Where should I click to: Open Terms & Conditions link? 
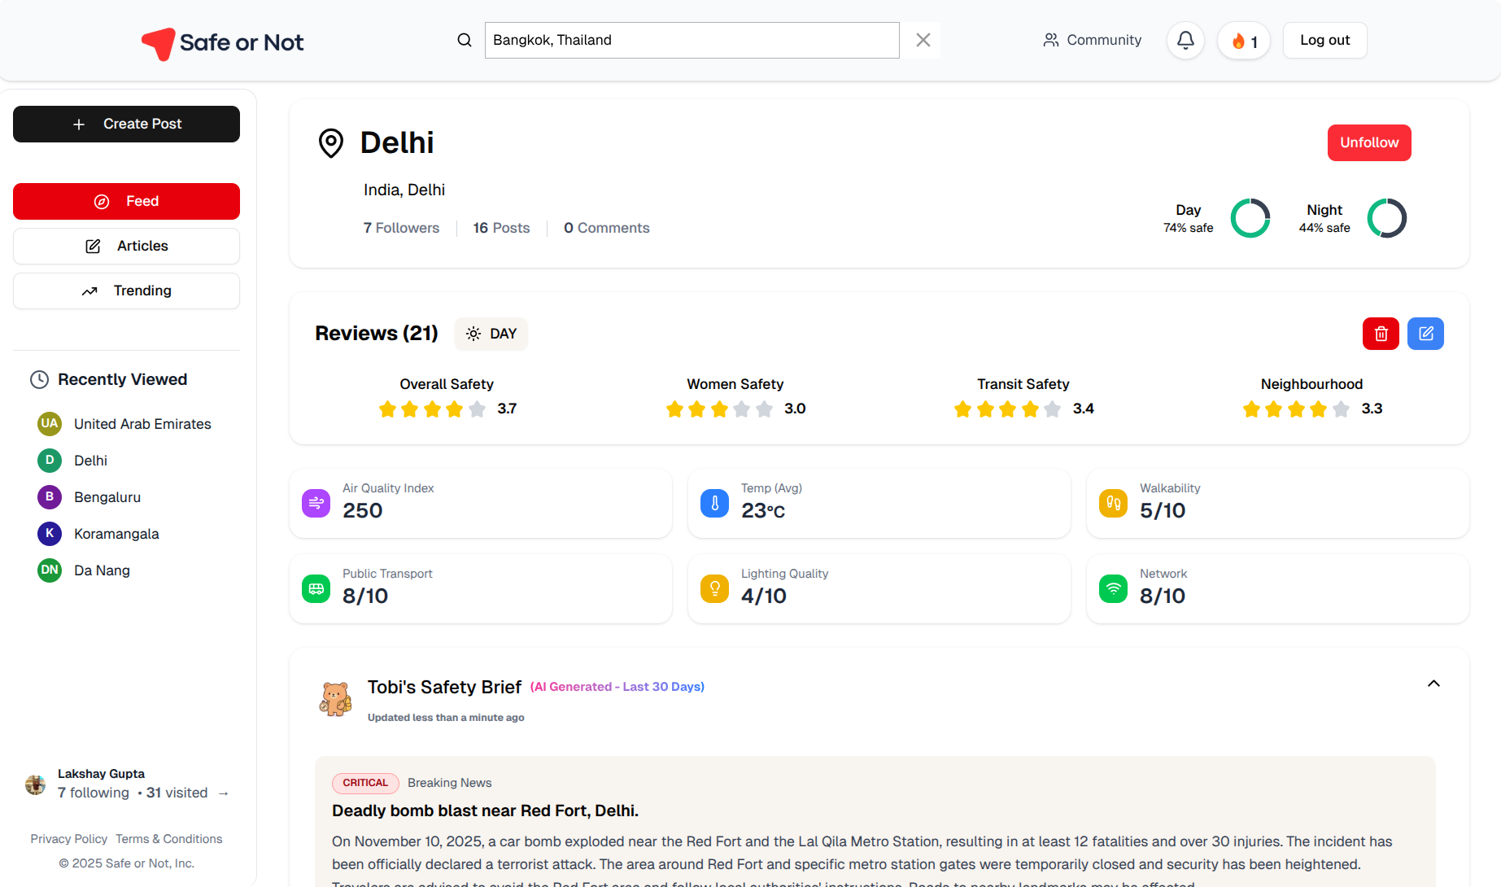tap(168, 839)
